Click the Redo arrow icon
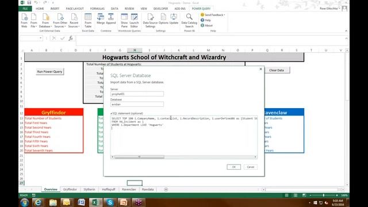This screenshot has height=207, width=368. (45, 2)
